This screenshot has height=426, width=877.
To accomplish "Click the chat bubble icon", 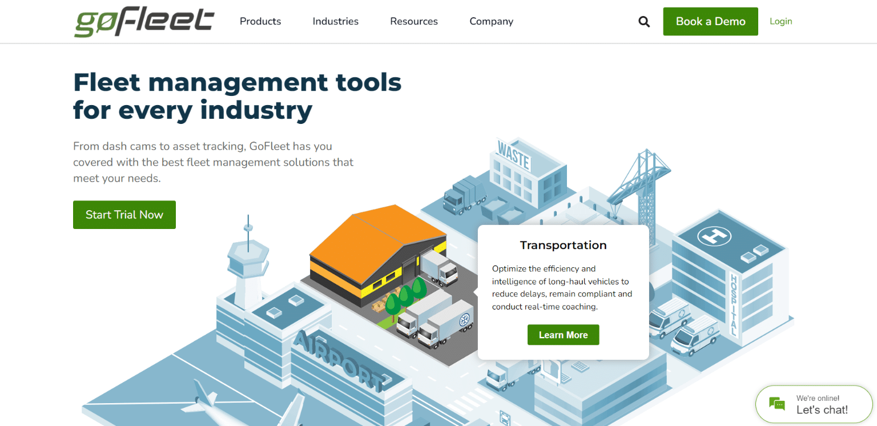I will [x=777, y=404].
